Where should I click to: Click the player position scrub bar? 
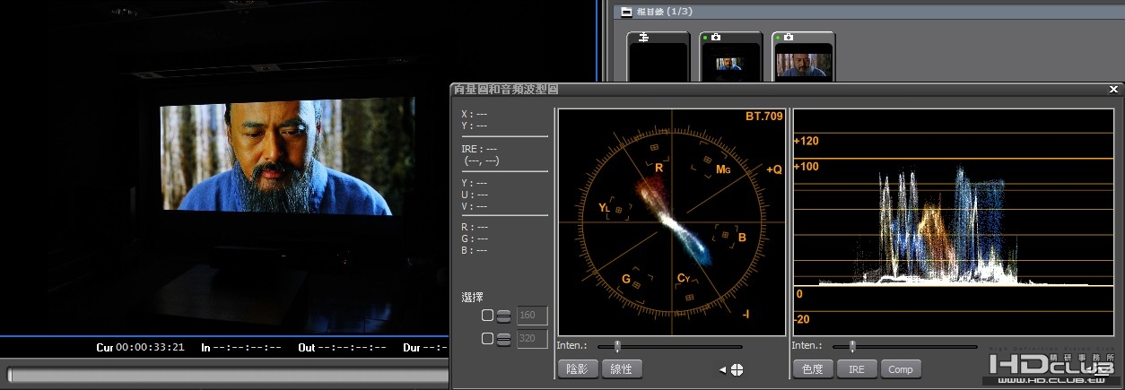click(228, 375)
